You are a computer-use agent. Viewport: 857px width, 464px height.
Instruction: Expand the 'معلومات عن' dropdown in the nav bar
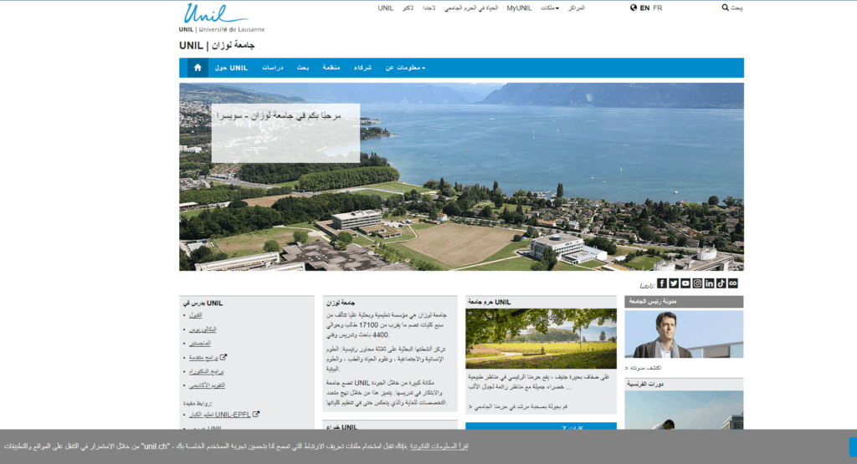point(405,68)
